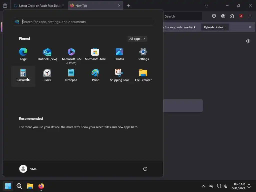Viewport: 256px width, 192px height.
Task: Close the Latest Crack or Patch tab
Action: pyautogui.click(x=63, y=5)
